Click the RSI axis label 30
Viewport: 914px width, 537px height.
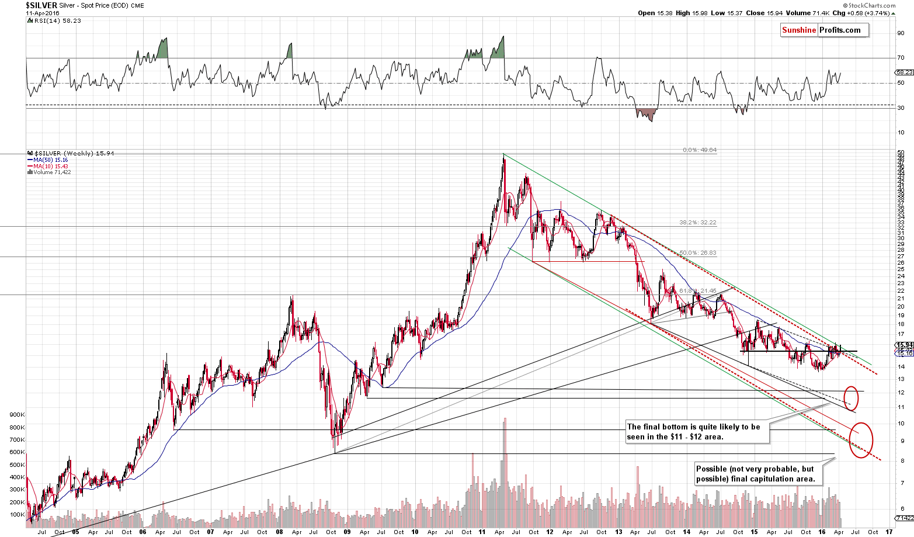[x=901, y=108]
